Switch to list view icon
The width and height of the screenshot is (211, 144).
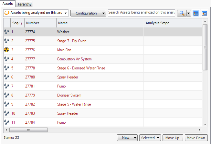(196, 13)
